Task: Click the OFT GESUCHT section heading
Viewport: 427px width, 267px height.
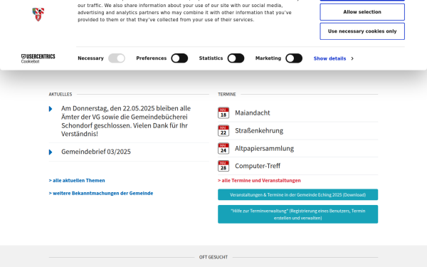Action: [x=213, y=257]
